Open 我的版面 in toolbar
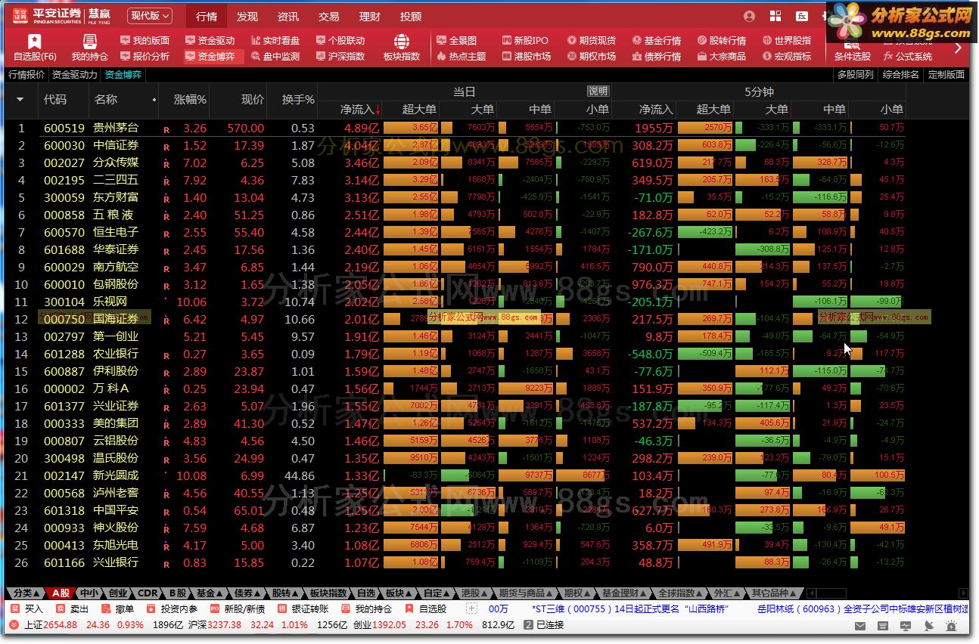Screen dimensions: 979x644 click(x=144, y=41)
